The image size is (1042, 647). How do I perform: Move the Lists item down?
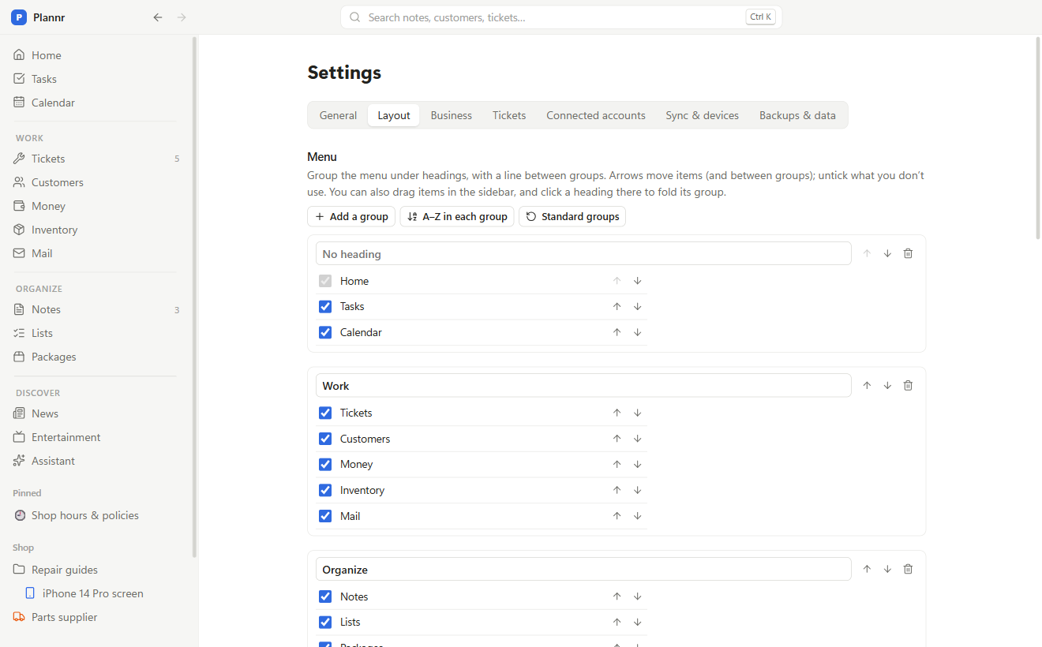coord(637,622)
